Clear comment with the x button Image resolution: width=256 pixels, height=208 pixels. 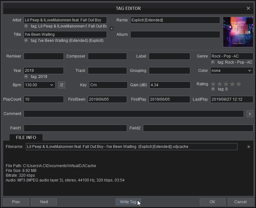point(250,114)
